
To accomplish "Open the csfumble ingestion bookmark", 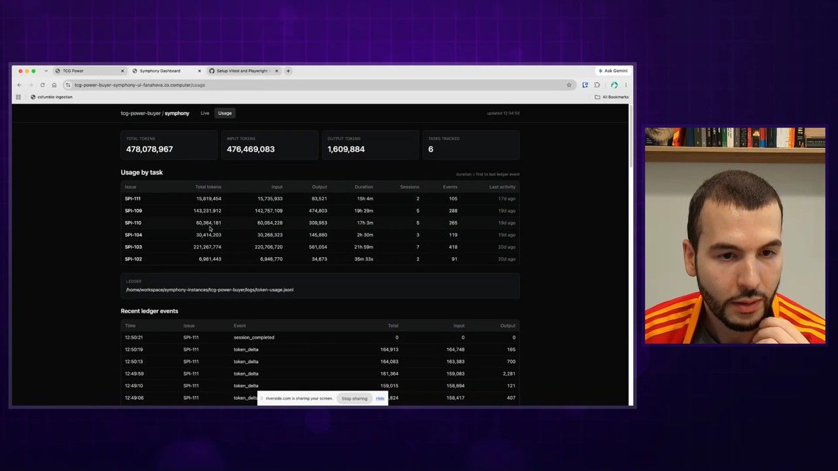I will coord(52,97).
